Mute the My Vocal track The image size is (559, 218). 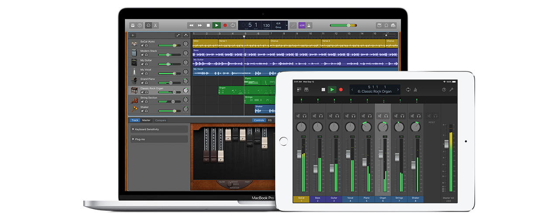click(x=142, y=74)
